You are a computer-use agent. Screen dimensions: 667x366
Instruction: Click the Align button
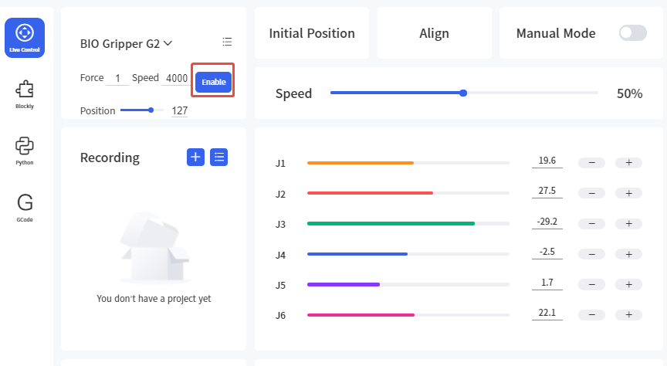(x=435, y=33)
